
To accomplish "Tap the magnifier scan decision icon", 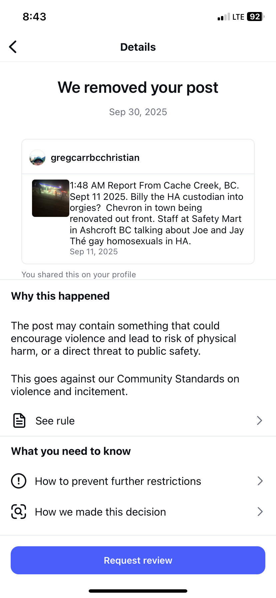I will tap(19, 512).
